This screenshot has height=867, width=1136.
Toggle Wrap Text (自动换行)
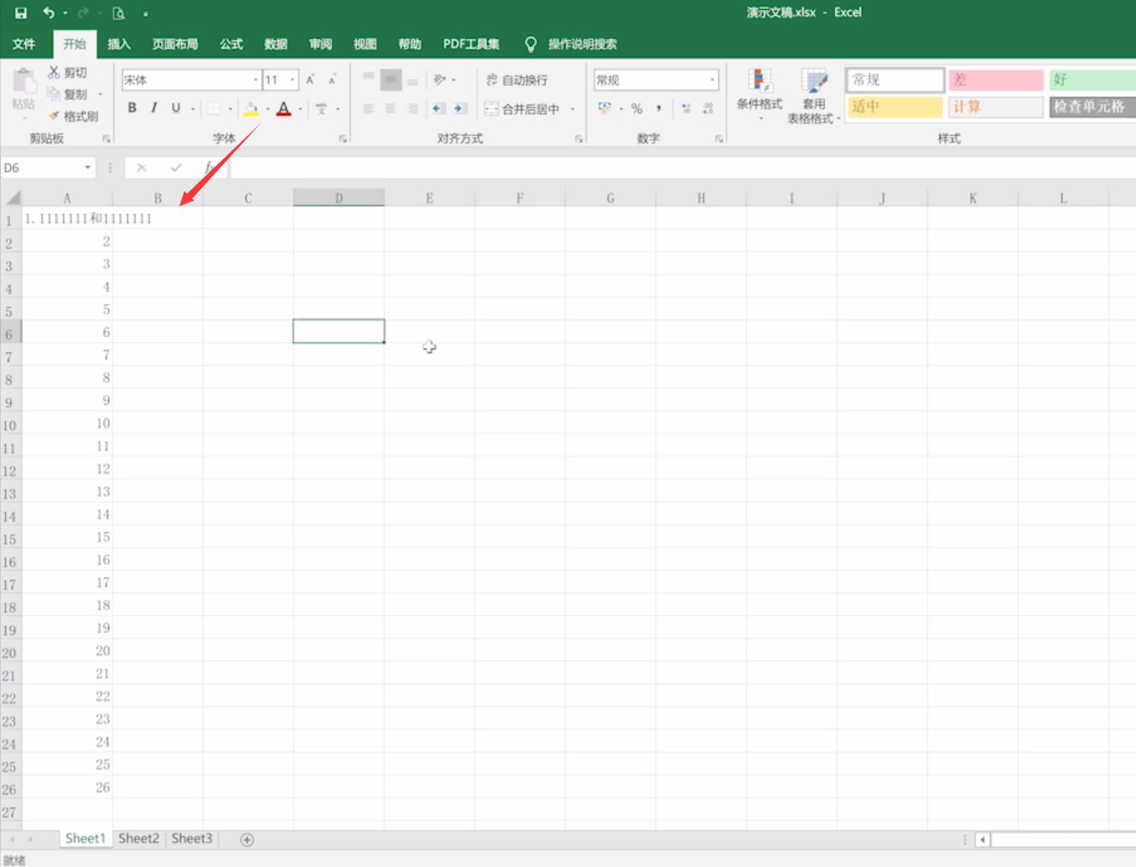click(x=516, y=80)
